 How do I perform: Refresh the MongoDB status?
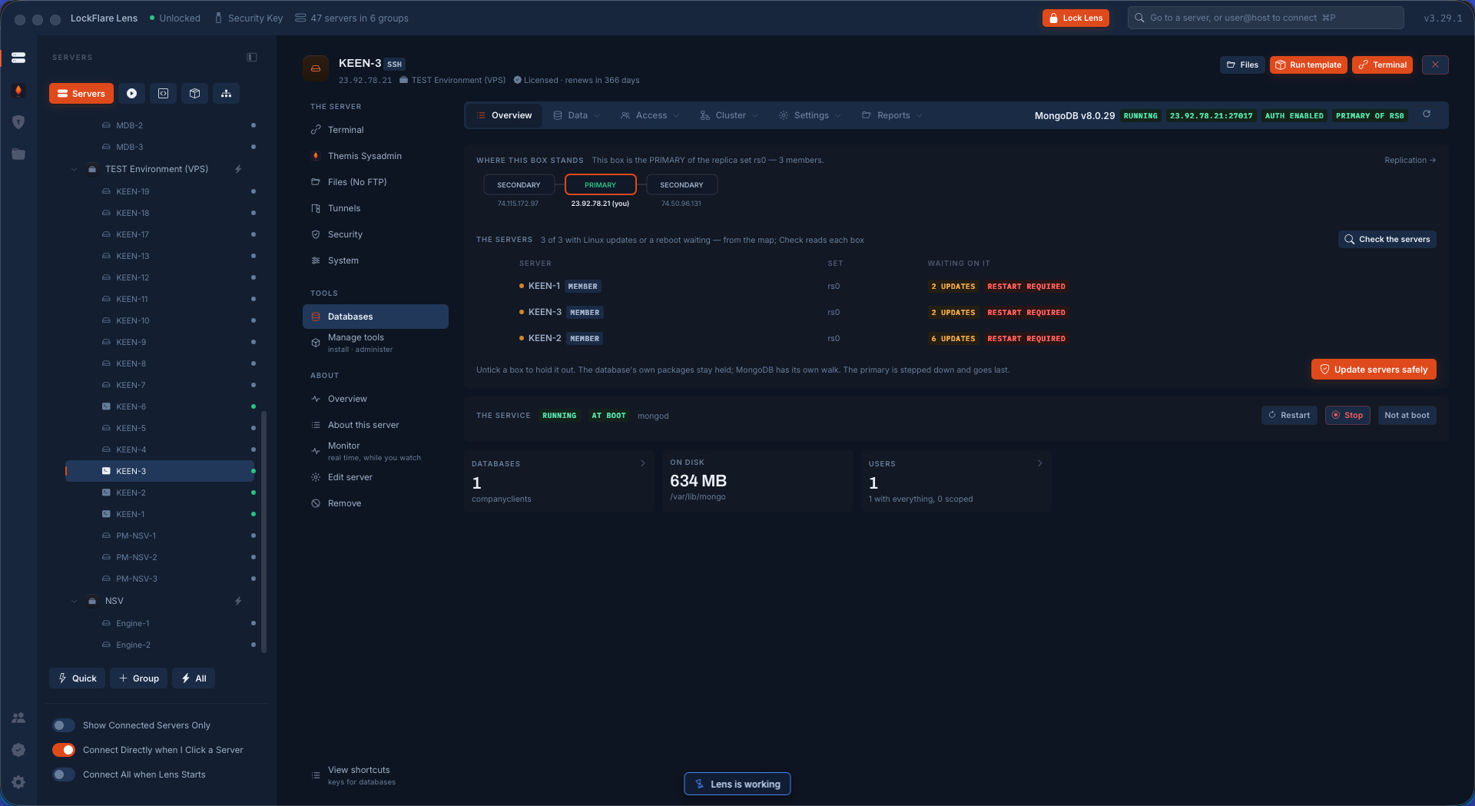coord(1427,114)
